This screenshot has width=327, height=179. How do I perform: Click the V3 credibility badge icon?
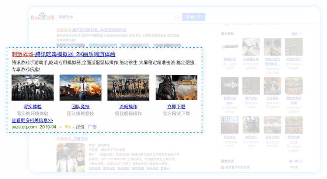[67, 127]
